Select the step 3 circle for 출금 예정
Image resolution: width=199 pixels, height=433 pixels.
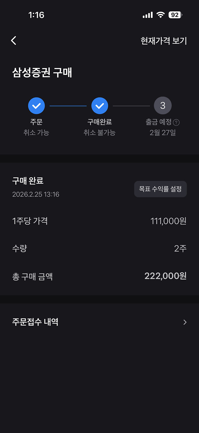(x=163, y=105)
